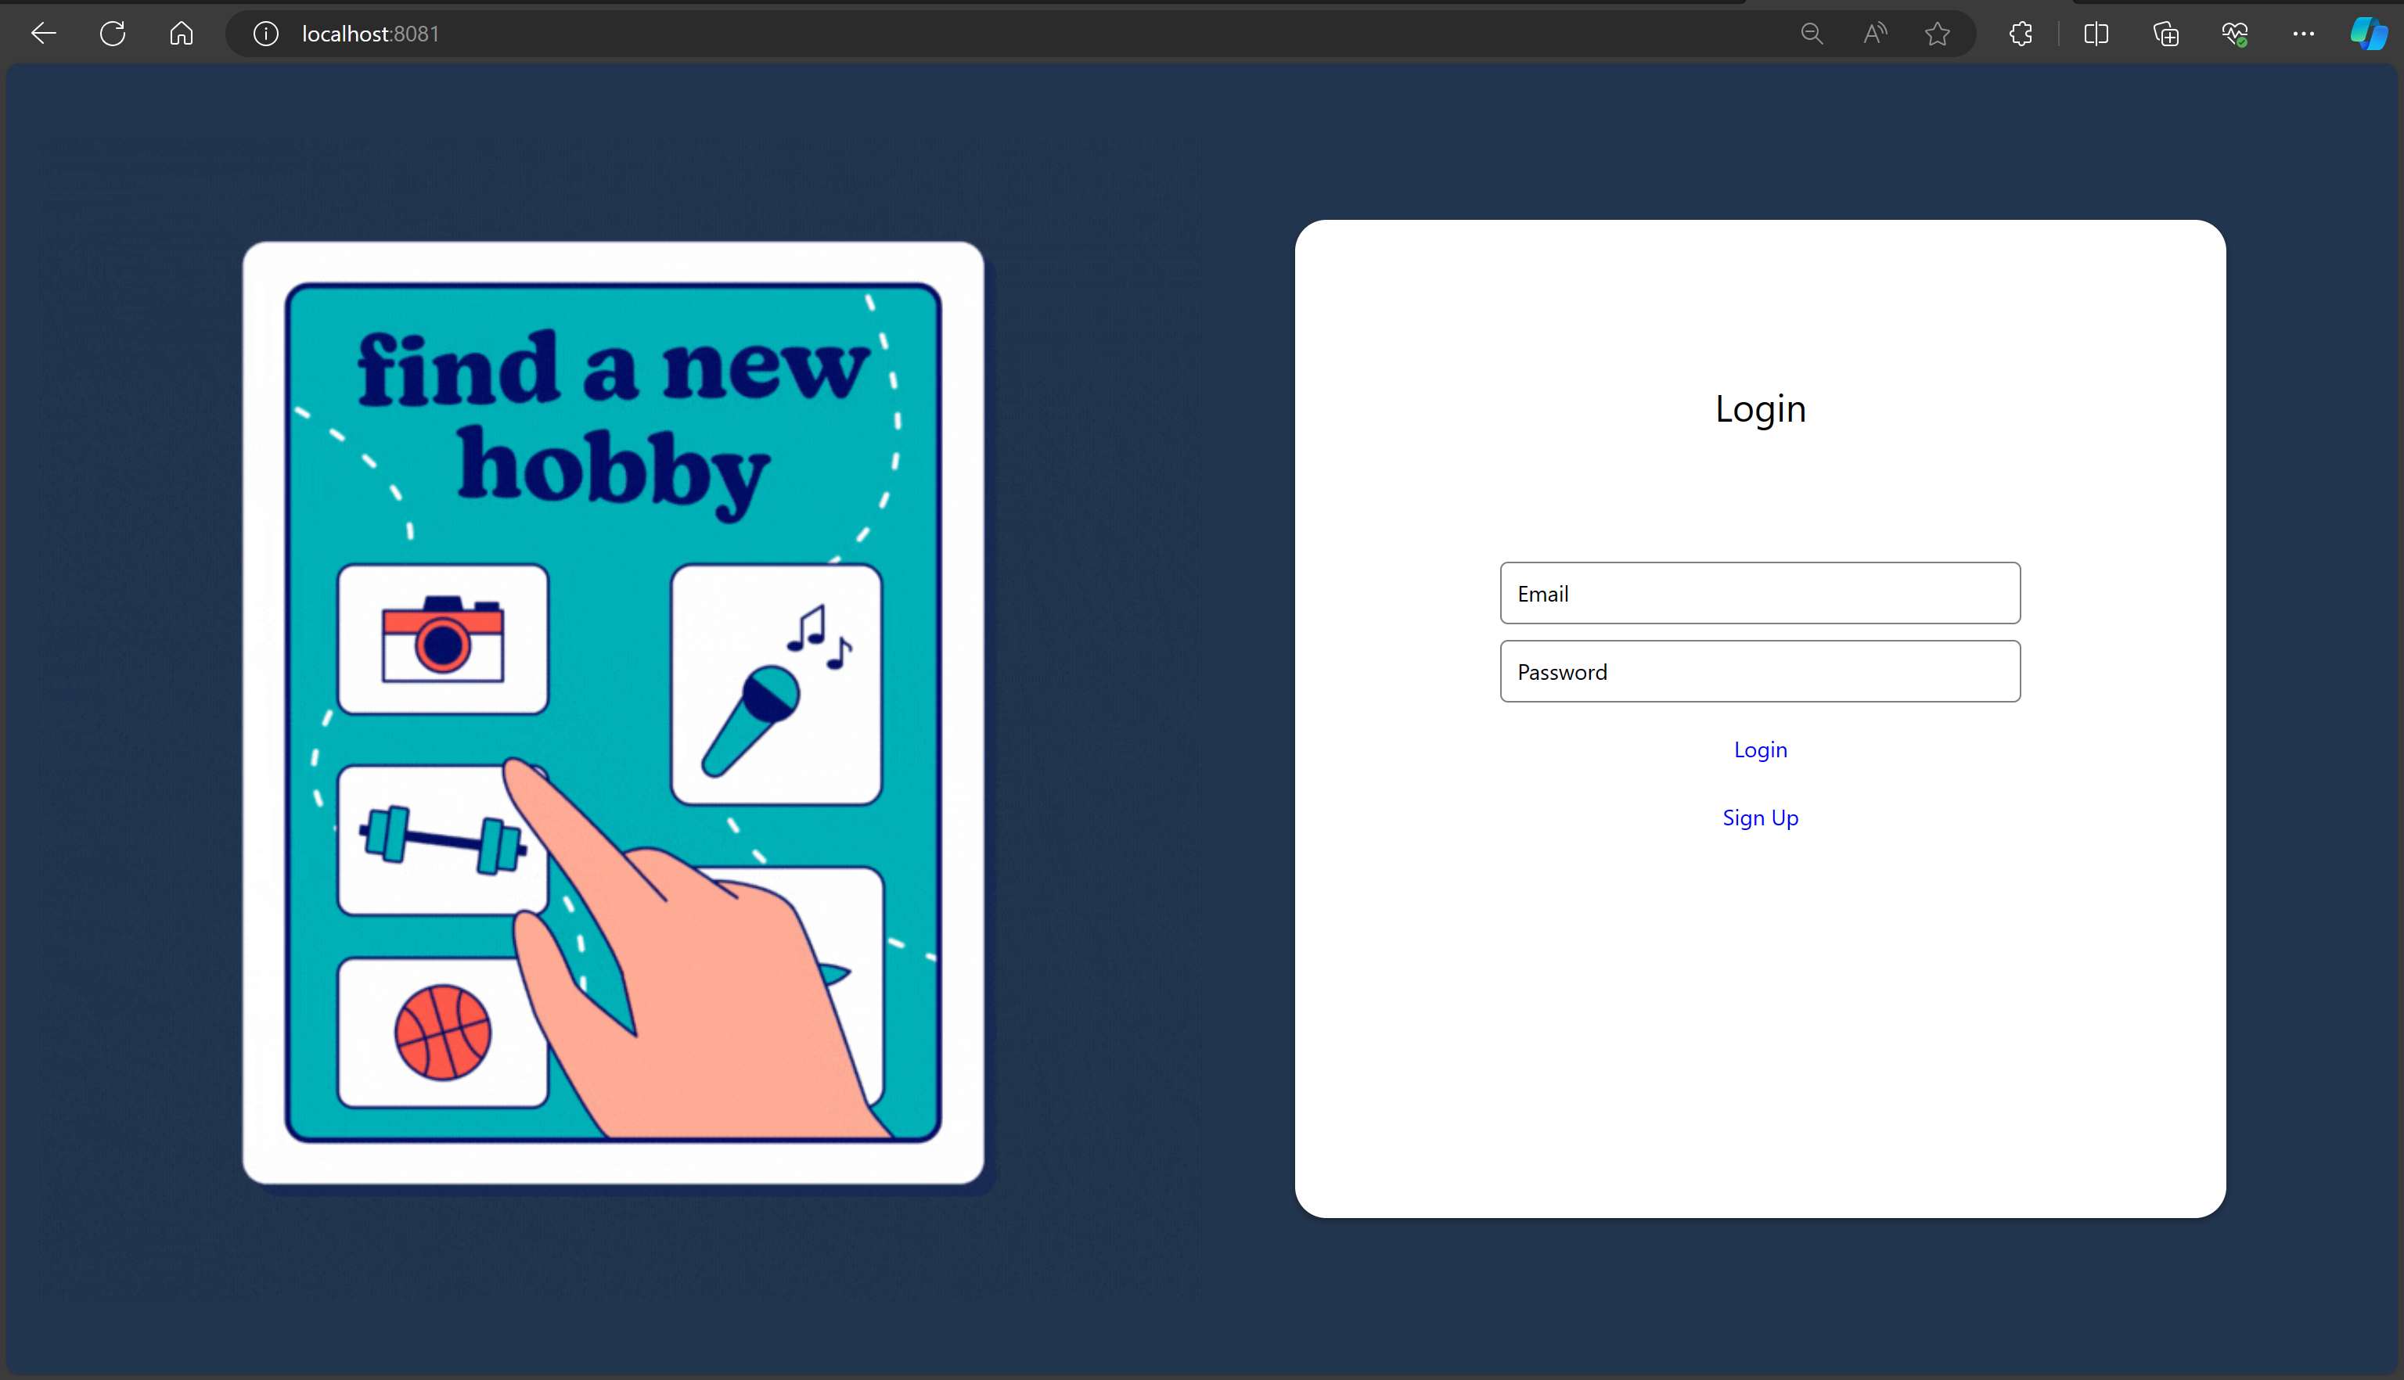
Task: Open Browser Essentials heart icon
Action: [x=2234, y=34]
